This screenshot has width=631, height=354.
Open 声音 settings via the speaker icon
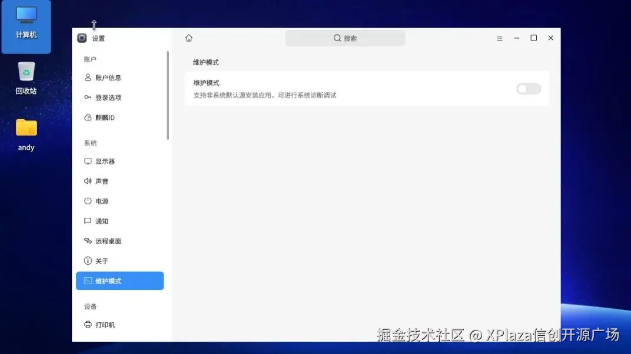pos(87,181)
